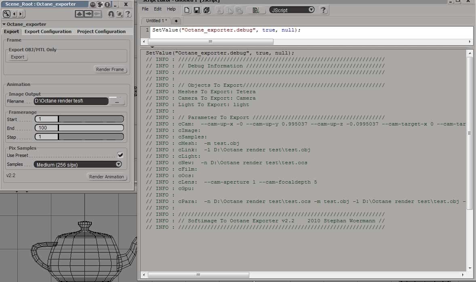Minimize the Octane_exporter property window
The image size is (476, 282).
[116, 4]
